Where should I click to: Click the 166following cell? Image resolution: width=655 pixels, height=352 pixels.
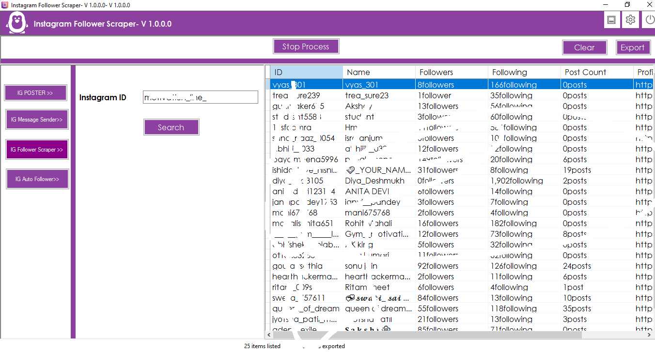(x=524, y=85)
